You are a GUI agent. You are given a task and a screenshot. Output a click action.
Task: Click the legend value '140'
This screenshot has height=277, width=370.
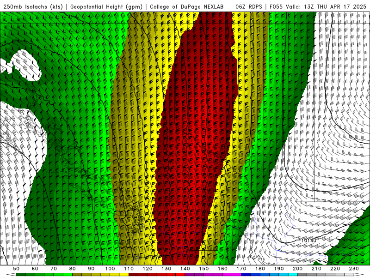(x=185, y=269)
